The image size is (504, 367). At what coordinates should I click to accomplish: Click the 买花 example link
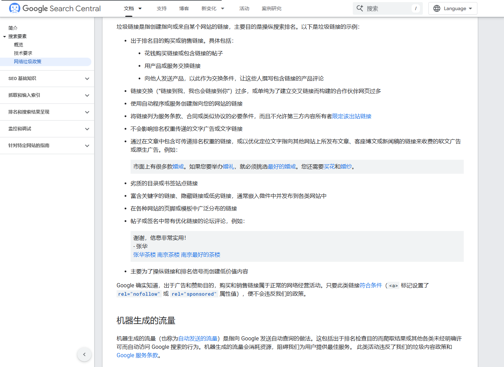click(x=329, y=167)
